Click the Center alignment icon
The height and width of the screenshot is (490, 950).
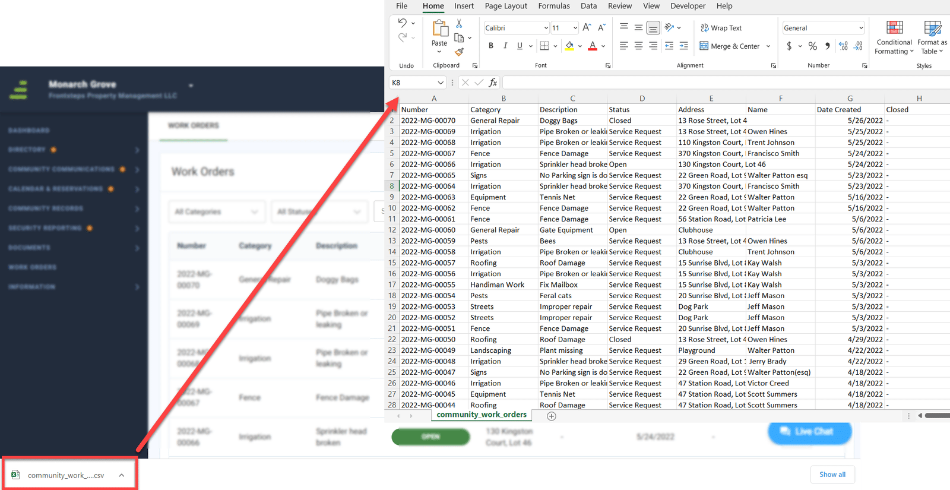tap(638, 46)
